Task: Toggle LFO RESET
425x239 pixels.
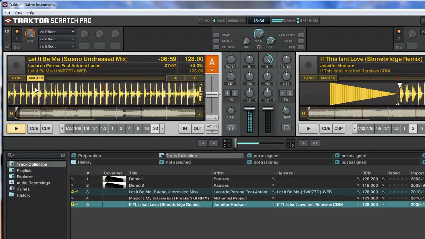Action: tap(301, 35)
